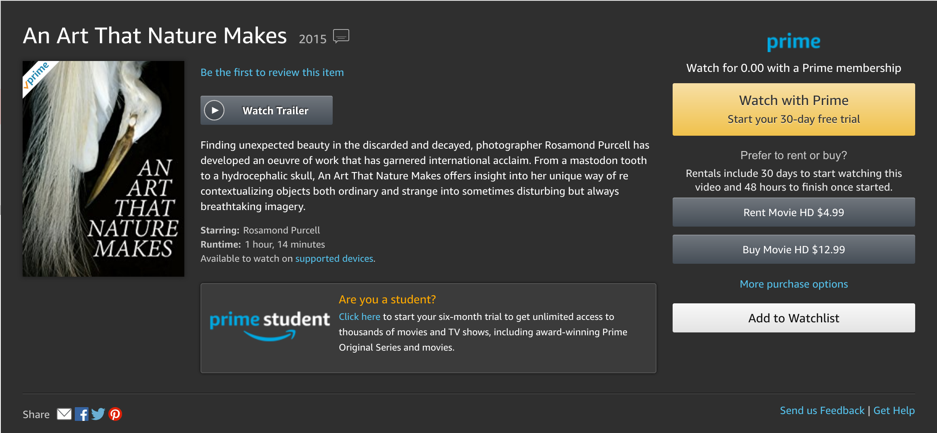Follow Click here student trial link
Image resolution: width=937 pixels, height=433 pixels.
[359, 317]
